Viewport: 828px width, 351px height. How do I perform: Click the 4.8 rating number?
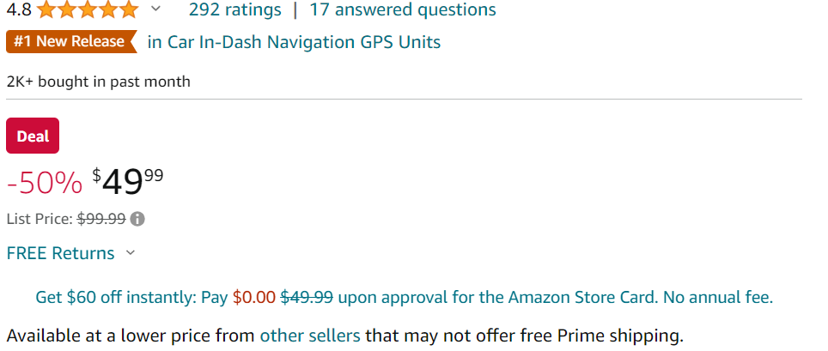(19, 9)
